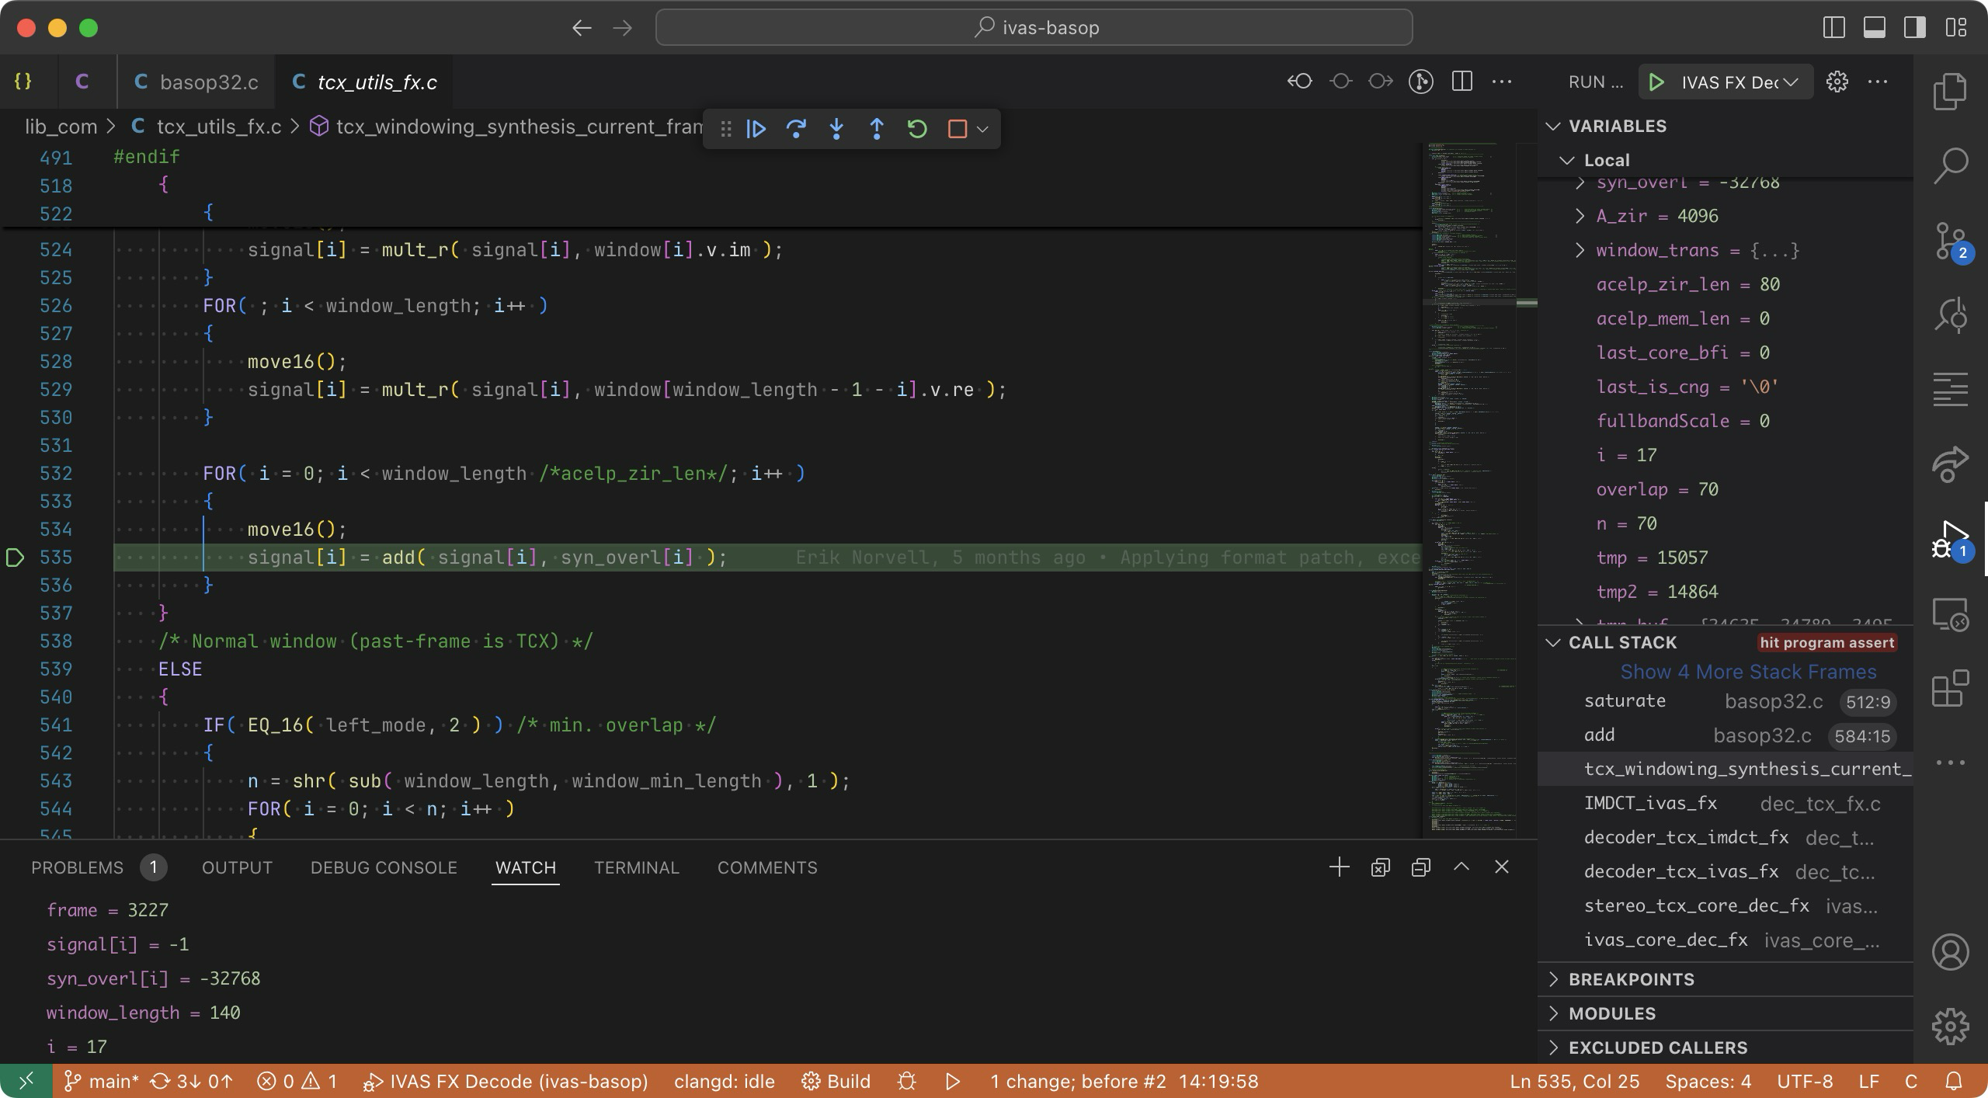Click the debug Continue button
Screen dimensions: 1988x1098
coord(756,129)
